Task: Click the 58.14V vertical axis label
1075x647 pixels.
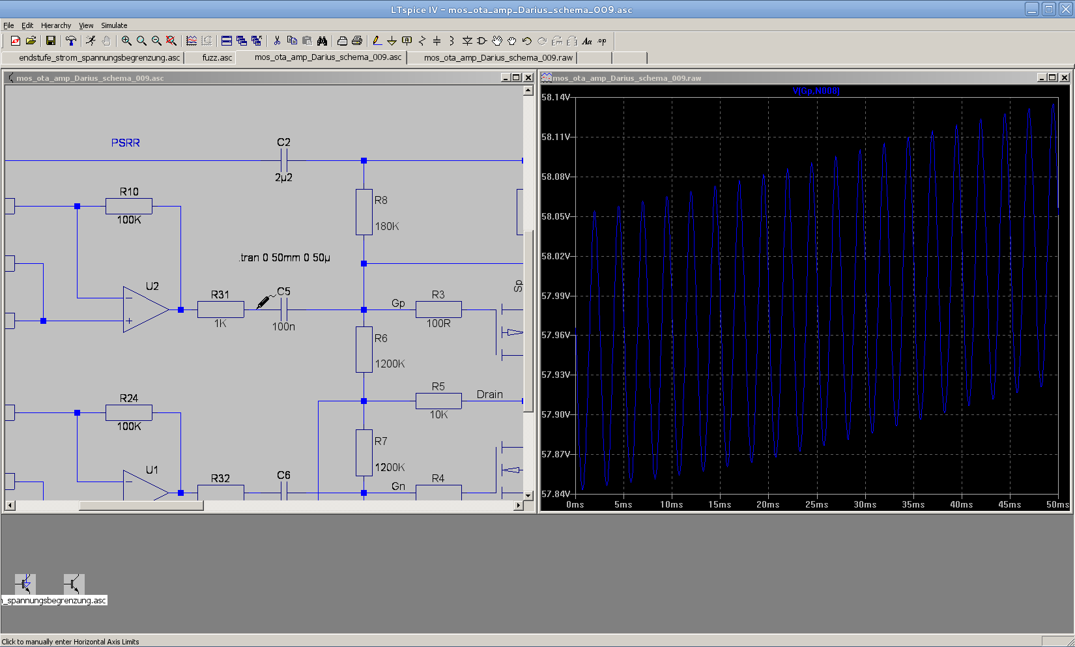Action: (556, 97)
